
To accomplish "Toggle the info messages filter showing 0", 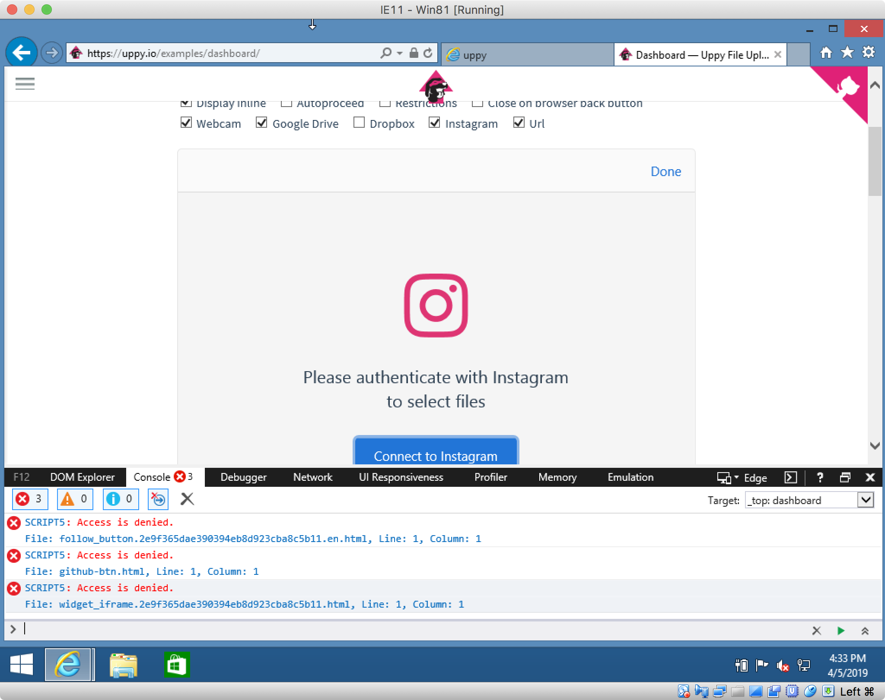I will coord(121,499).
